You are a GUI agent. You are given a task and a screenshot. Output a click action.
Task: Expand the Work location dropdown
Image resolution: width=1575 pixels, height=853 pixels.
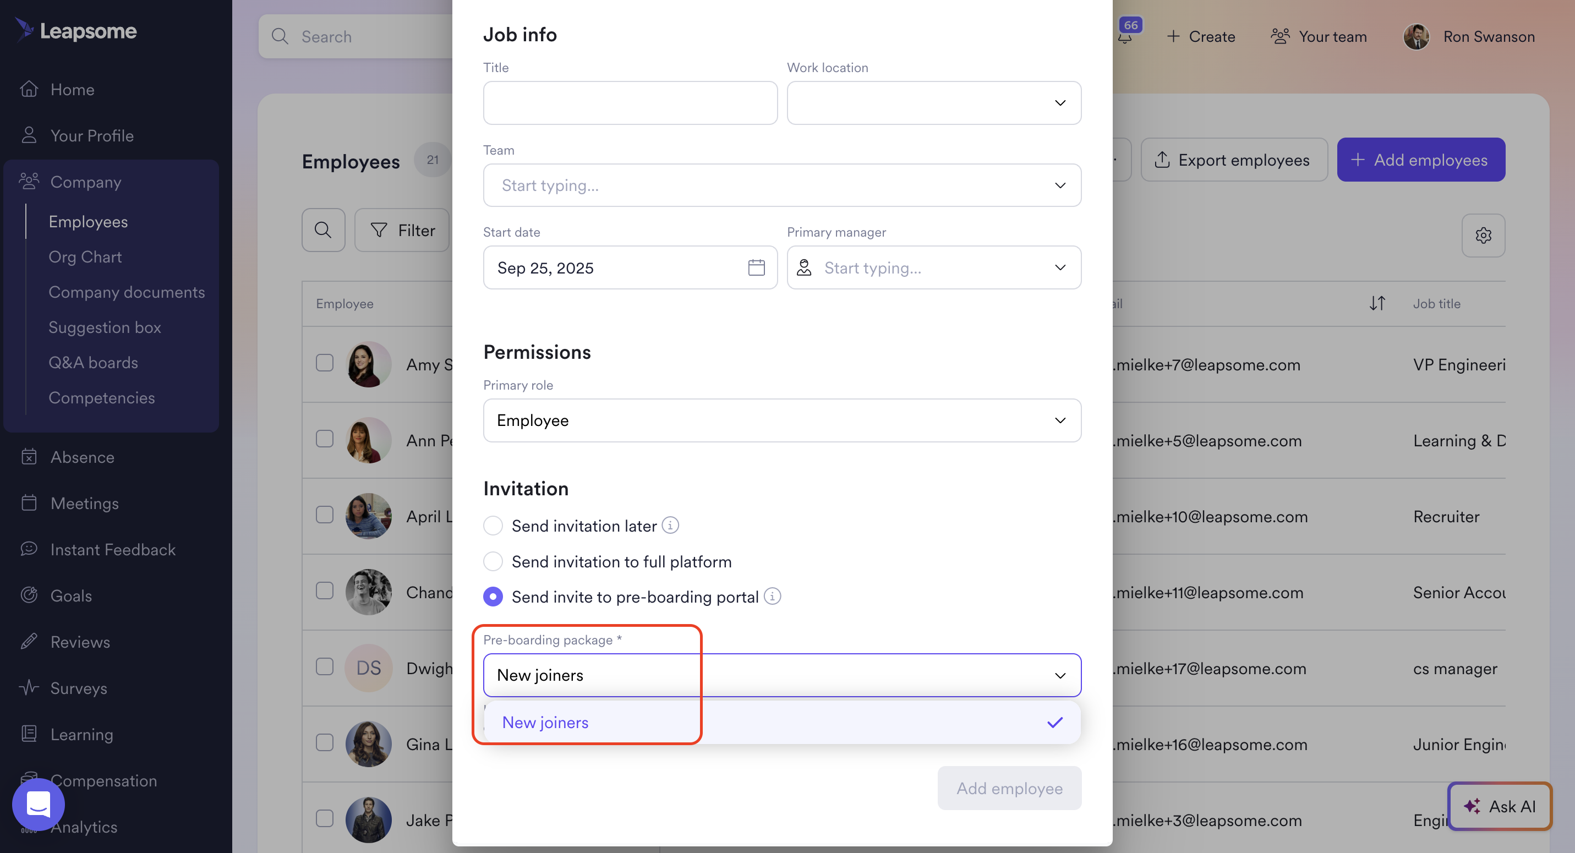(934, 103)
